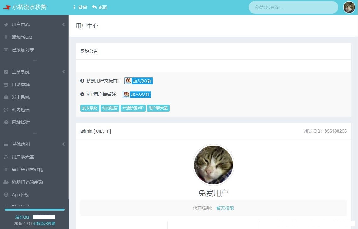Click the browser icon beside 网站搭建
358x229 pixels.
[x=6, y=122]
